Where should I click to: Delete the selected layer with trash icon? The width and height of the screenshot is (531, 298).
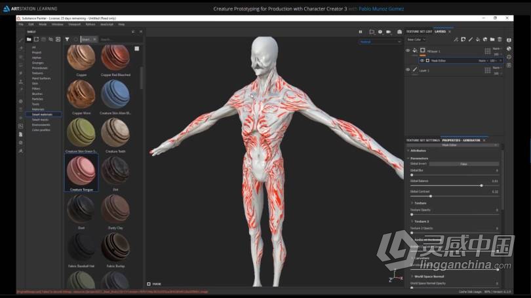click(x=500, y=39)
